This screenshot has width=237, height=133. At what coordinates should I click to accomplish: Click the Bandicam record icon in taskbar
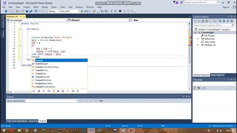click(131, 130)
